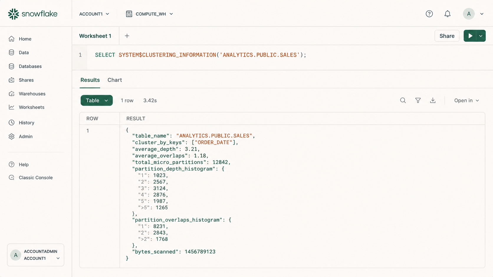Screen dimensions: 493x277
Task: Click the Snowflake logo
Action: pyautogui.click(x=33, y=14)
